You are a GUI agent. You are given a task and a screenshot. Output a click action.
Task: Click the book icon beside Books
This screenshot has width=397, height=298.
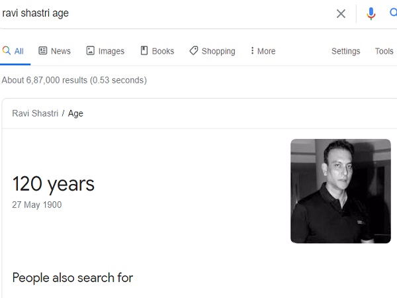144,51
